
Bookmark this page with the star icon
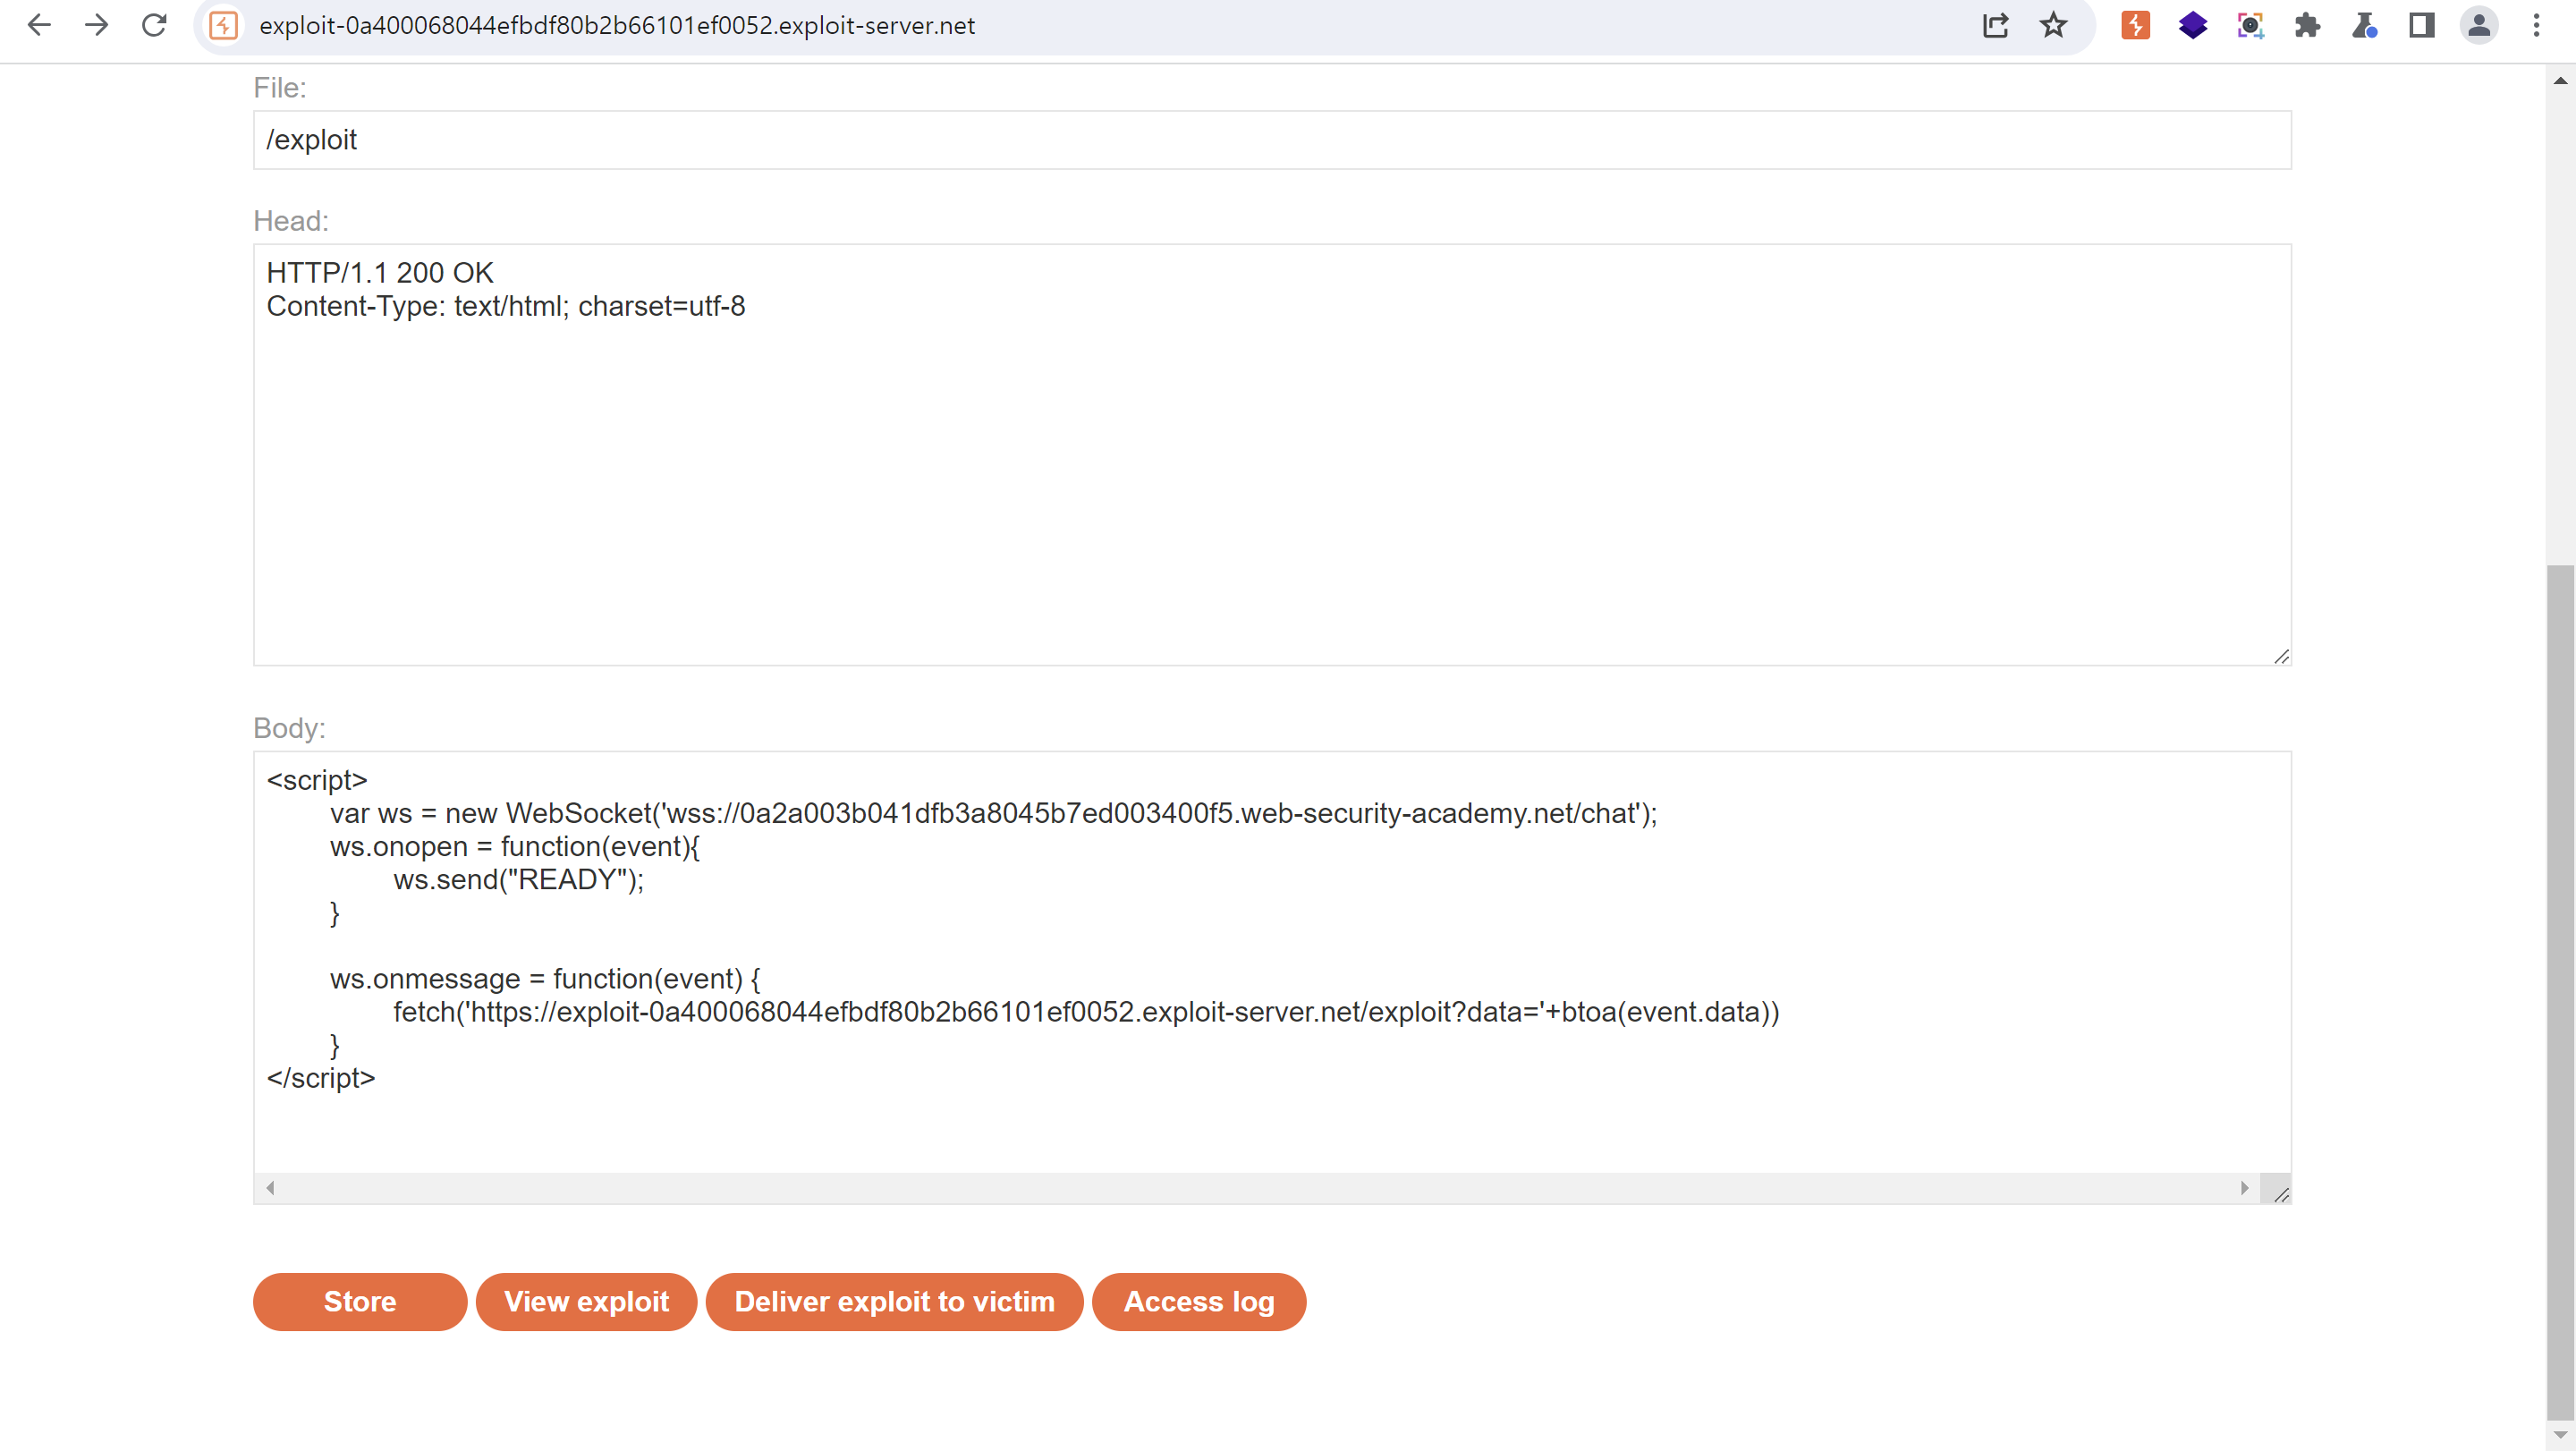click(2053, 25)
